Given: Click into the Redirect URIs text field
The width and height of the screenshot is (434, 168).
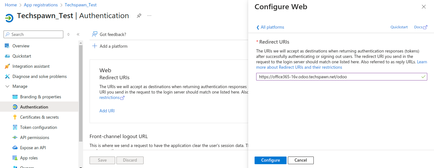Looking at the screenshot, I should (339, 77).
